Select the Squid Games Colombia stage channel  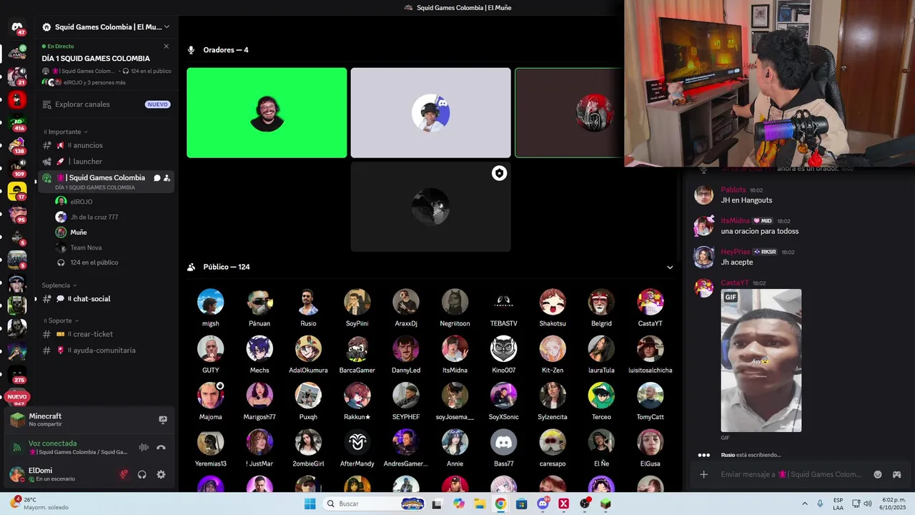click(x=107, y=182)
